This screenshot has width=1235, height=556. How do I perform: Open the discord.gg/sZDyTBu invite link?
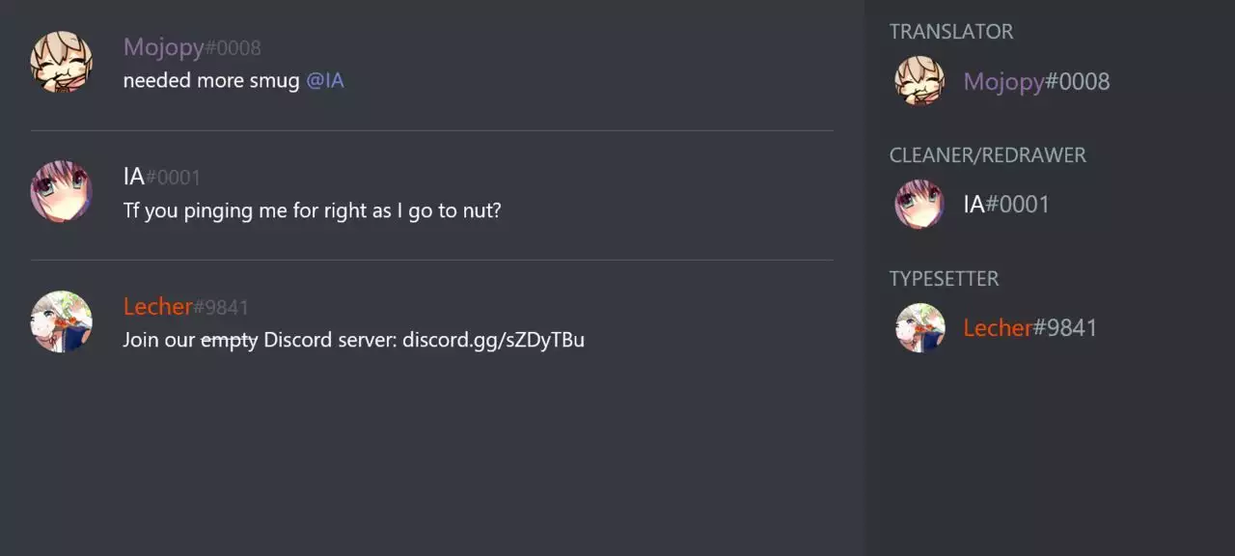click(x=493, y=340)
